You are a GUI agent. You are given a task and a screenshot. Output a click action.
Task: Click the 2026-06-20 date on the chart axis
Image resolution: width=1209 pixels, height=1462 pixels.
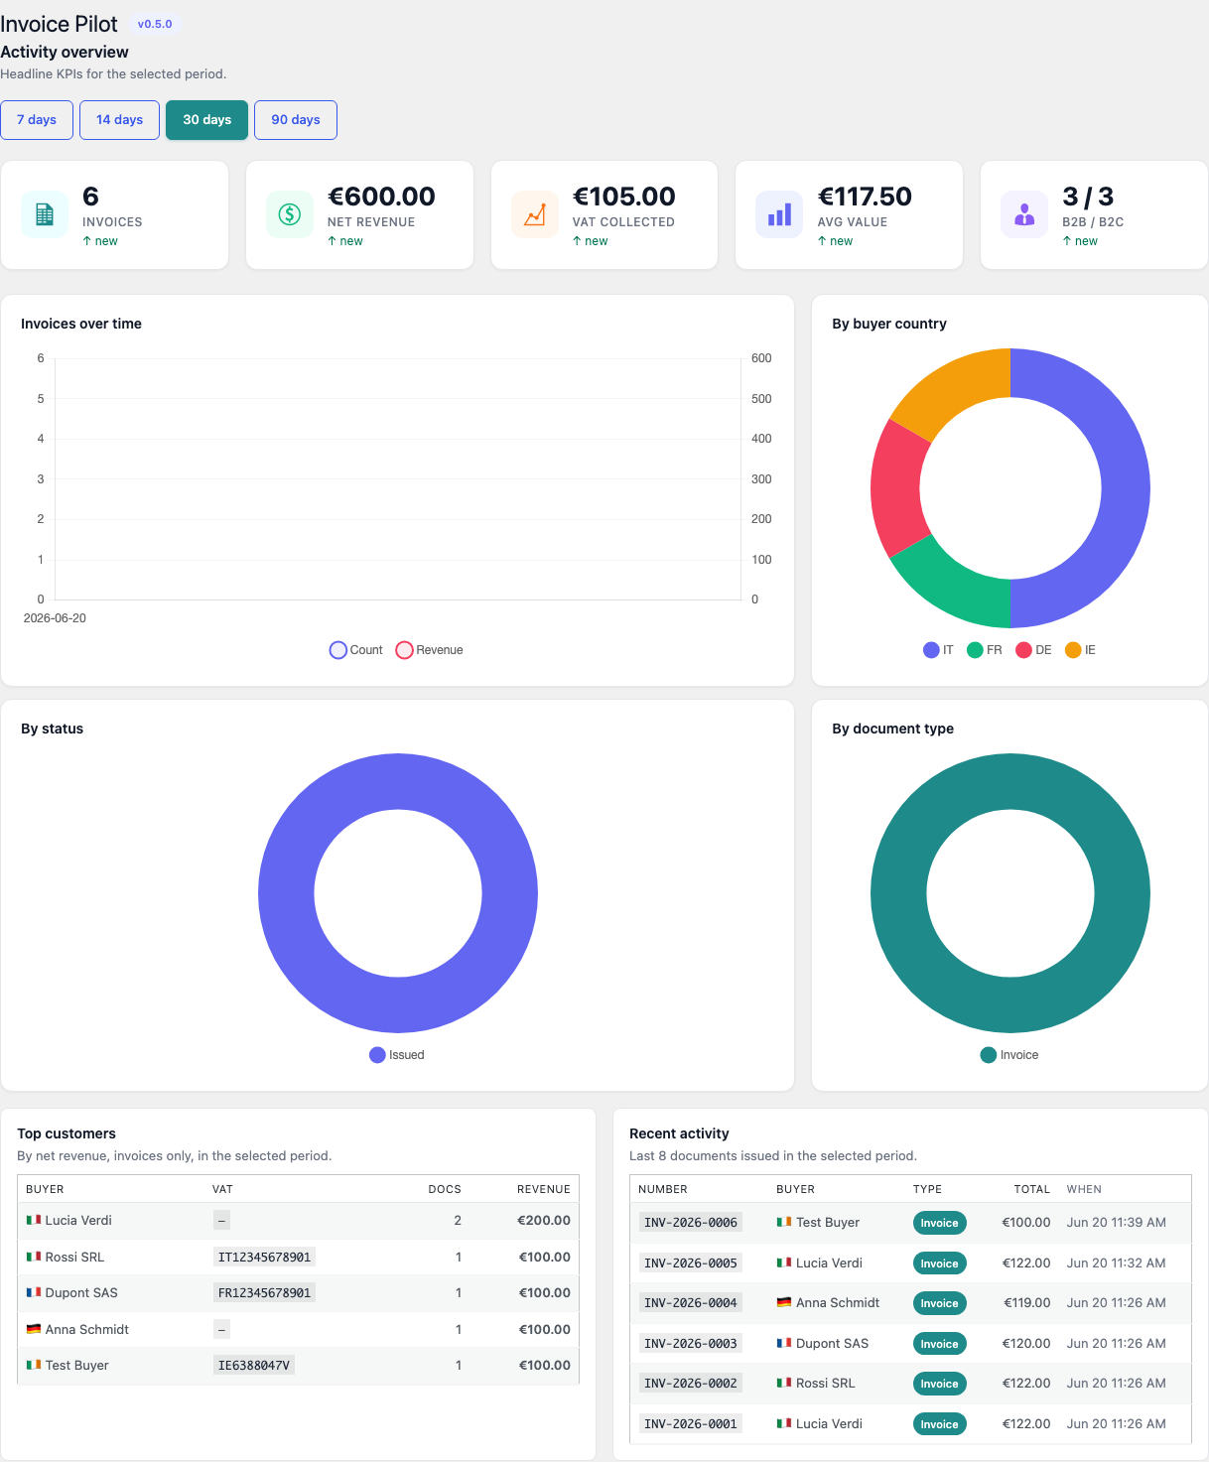(x=55, y=618)
